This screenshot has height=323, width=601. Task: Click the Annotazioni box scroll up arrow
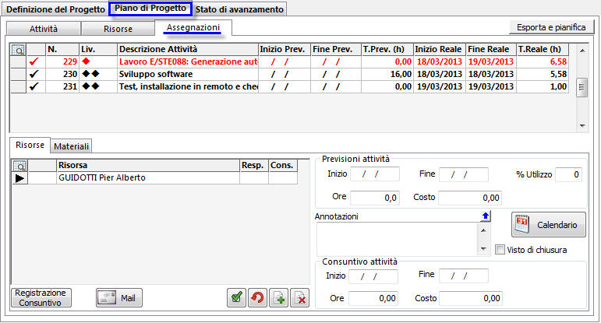[x=486, y=230]
